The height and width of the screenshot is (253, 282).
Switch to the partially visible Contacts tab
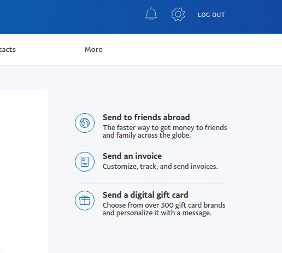pos(8,50)
